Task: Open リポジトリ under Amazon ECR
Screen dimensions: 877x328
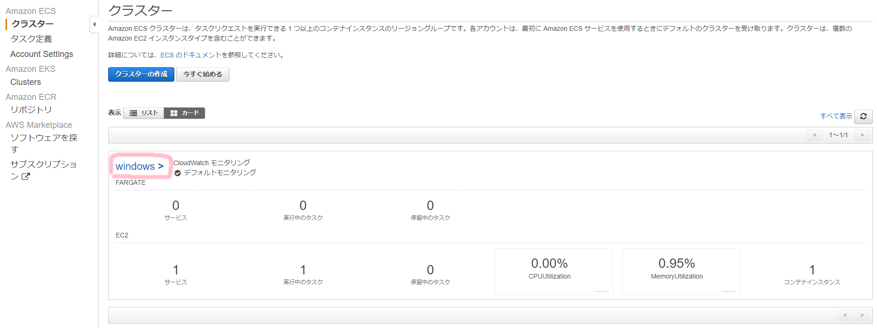Action: coord(31,110)
